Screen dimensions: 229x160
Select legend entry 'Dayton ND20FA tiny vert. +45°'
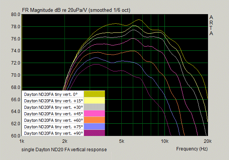coord(53,114)
